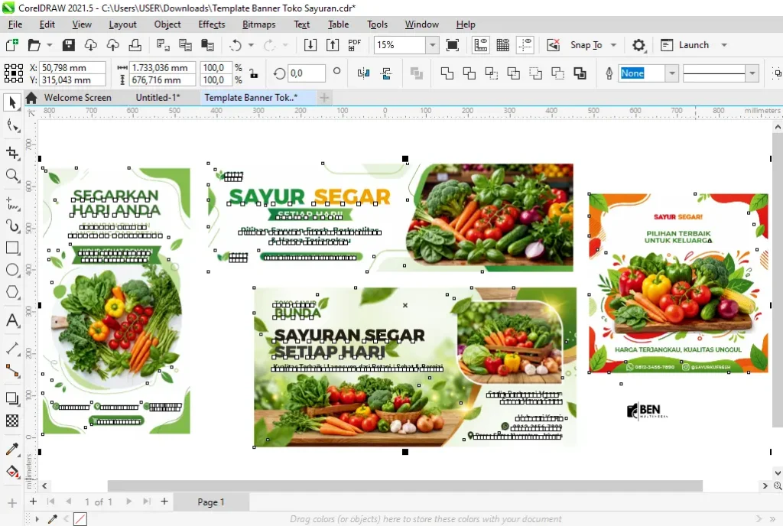783x526 pixels.
Task: Click the Options gear icon
Action: click(x=638, y=45)
